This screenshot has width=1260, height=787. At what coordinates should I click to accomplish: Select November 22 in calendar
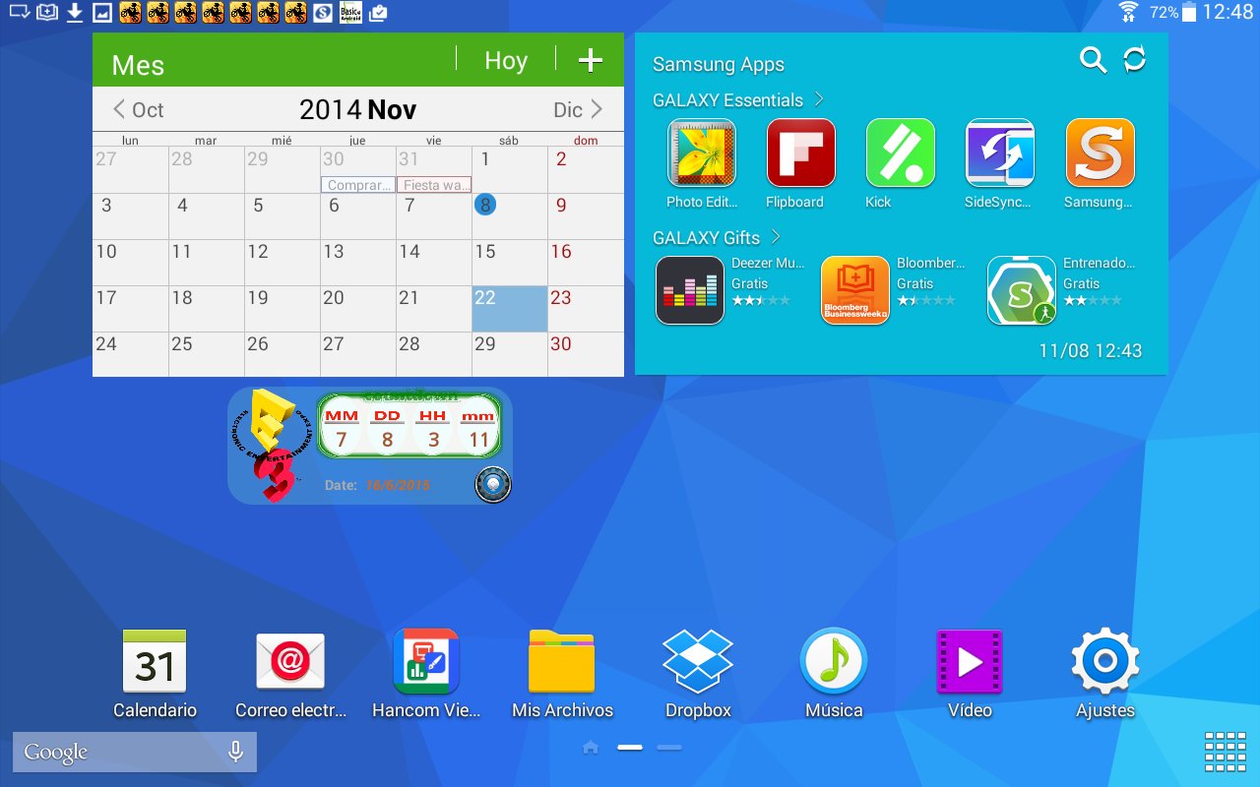pos(510,309)
